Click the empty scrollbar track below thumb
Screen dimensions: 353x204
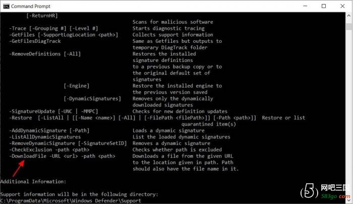[349, 112]
